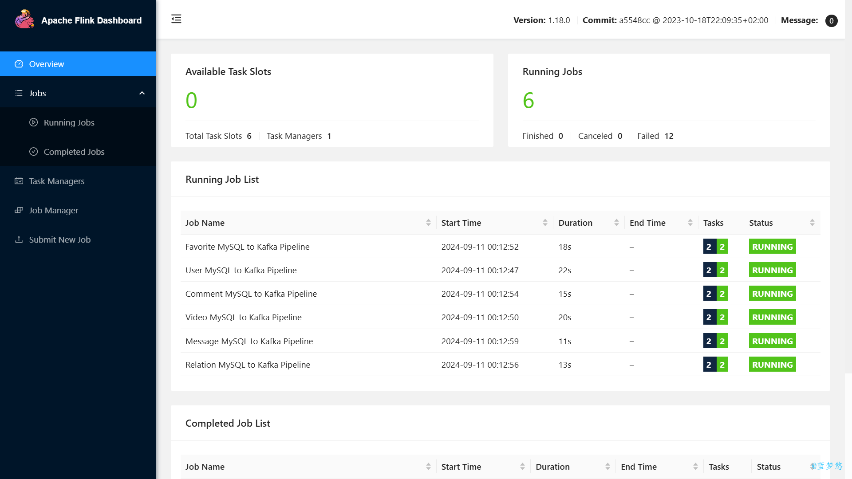
Task: Collapse the sidebar with the menu fold icon
Action: (x=176, y=19)
